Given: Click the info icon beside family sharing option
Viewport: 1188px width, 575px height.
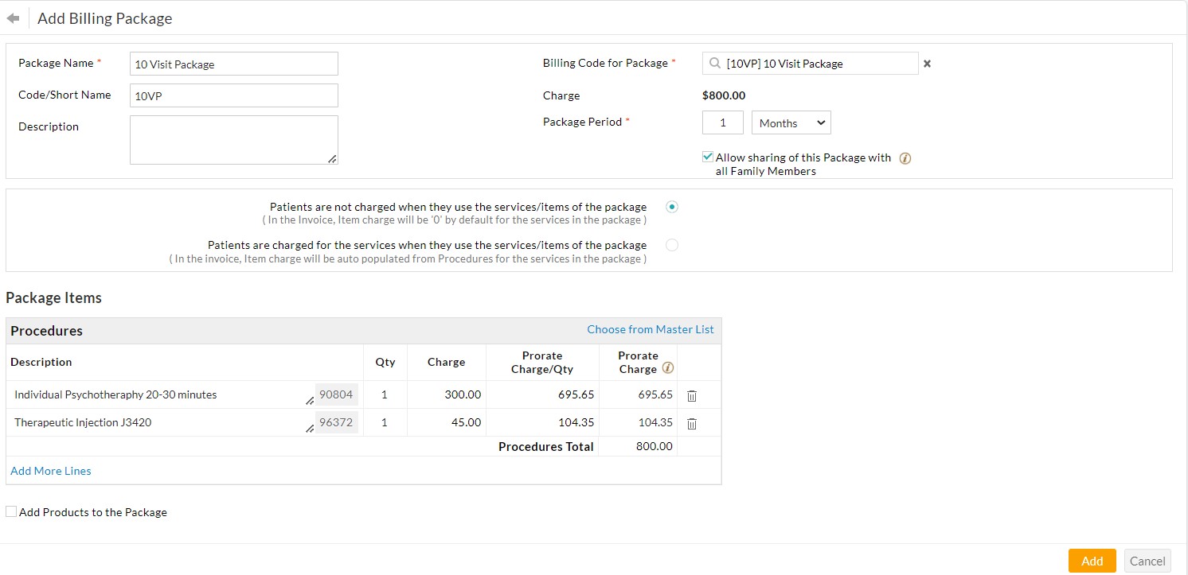Looking at the screenshot, I should pos(905,158).
